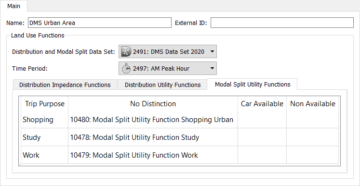The image size is (360, 186).
Task: Switch to Distribution Utility Functions tab
Action: (x=162, y=85)
